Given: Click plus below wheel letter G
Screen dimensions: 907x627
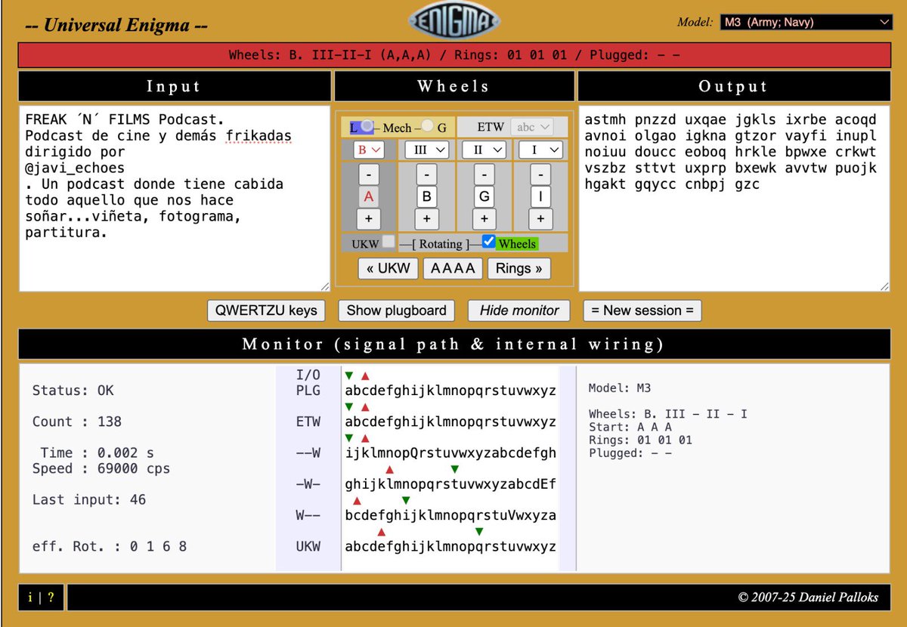Looking at the screenshot, I should pyautogui.click(x=484, y=219).
